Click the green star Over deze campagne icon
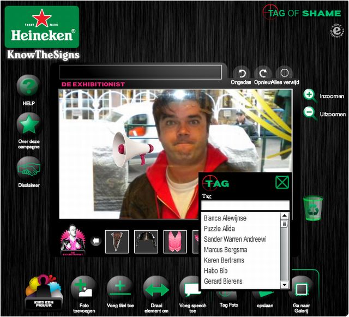 pyautogui.click(x=28, y=124)
